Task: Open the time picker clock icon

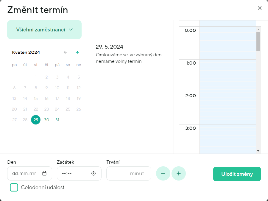Action: (94, 174)
